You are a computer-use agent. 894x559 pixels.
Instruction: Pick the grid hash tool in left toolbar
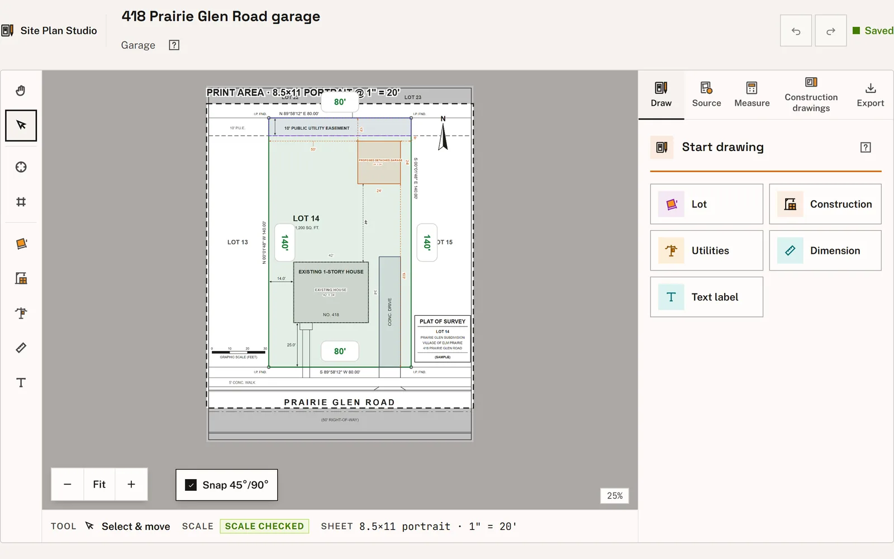pos(21,202)
